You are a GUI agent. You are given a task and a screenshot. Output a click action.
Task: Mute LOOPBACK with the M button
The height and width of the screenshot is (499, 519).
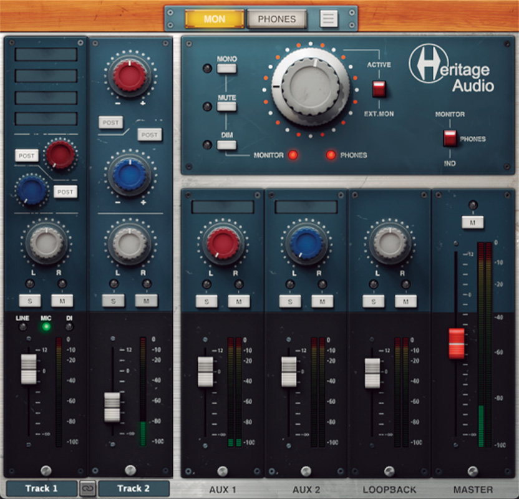(405, 301)
